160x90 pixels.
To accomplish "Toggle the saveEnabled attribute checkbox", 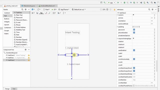I will 134,50.
